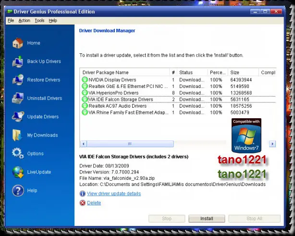The height and width of the screenshot is (236, 295).
Task: Click green download icon for VIA IDE Falcon Storage
Action: 85,99
